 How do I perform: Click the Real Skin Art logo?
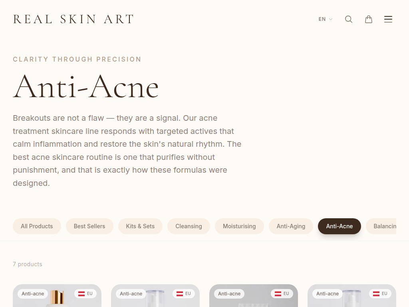(x=73, y=19)
